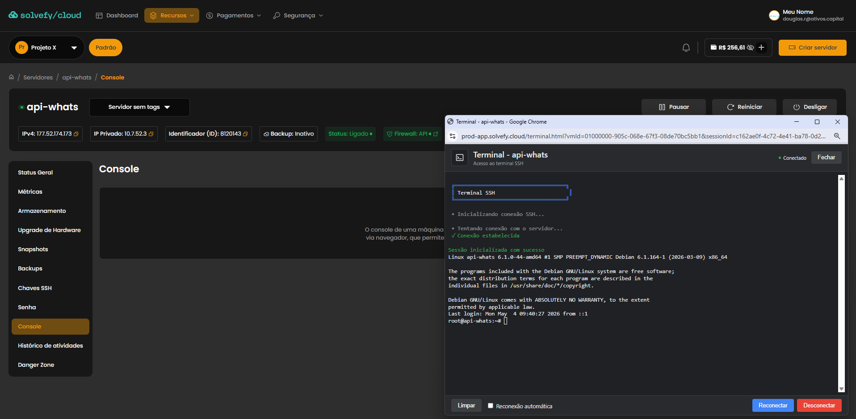Select Armazenamento in sidebar
Image resolution: width=856 pixels, height=419 pixels.
(x=50, y=211)
